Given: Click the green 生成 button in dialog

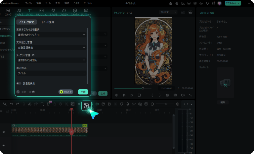Looking at the screenshot, I should (83, 92).
